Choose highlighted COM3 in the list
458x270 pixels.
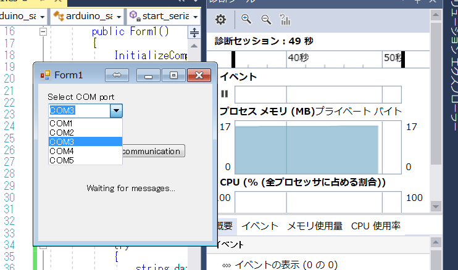click(85, 142)
